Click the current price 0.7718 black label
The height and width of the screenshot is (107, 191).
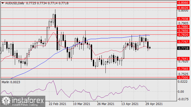tap(183, 48)
